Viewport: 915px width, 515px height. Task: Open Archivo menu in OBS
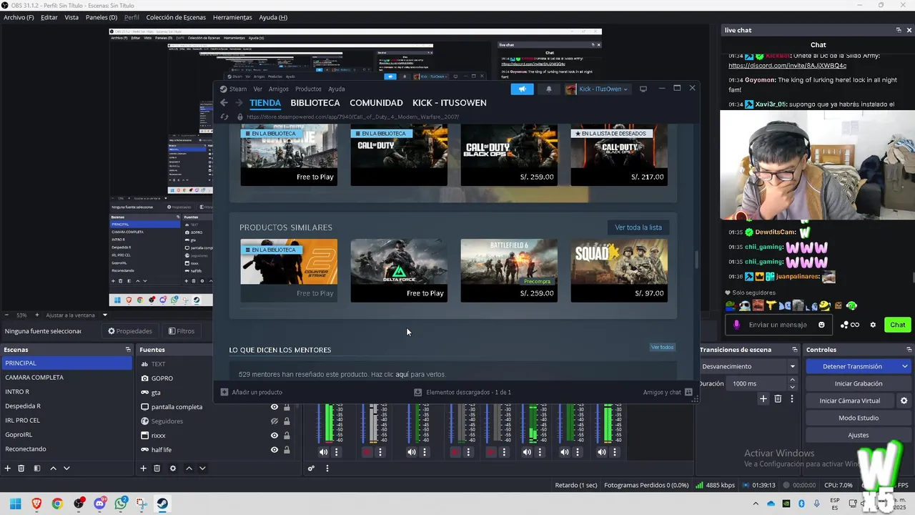coord(19,17)
